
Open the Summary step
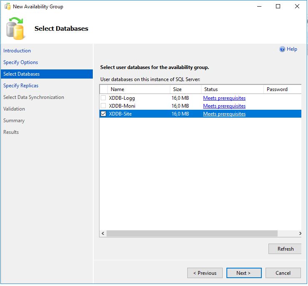(14, 121)
